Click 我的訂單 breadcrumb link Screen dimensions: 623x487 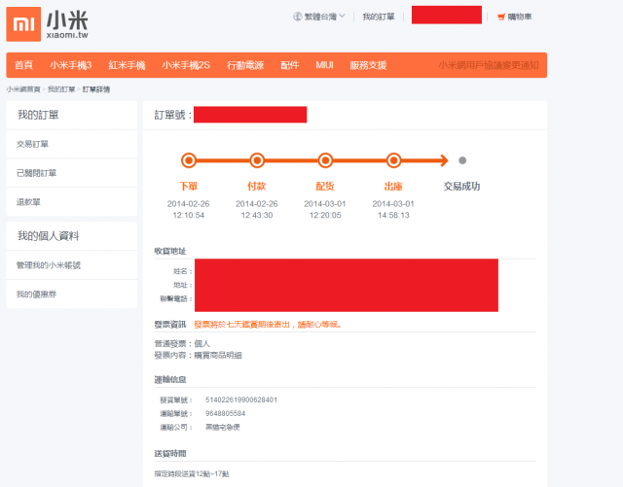click(x=61, y=89)
